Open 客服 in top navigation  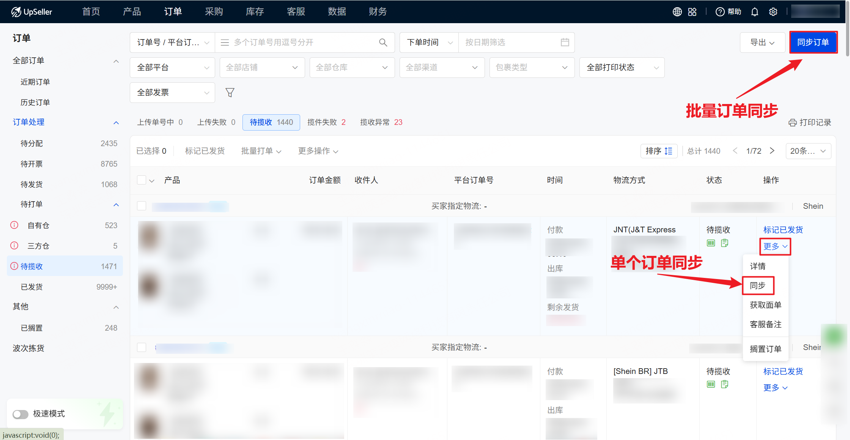(x=296, y=12)
